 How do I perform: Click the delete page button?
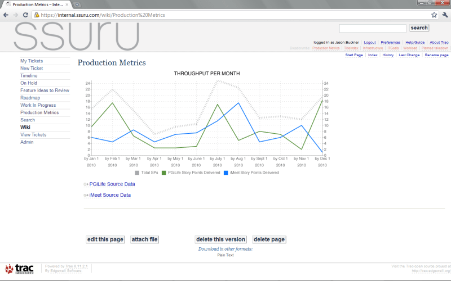coord(269,239)
